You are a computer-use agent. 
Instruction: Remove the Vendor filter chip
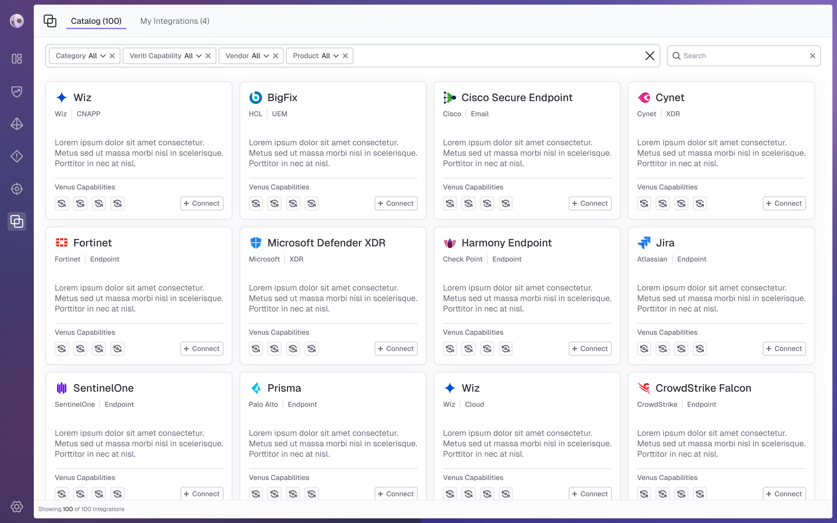(x=275, y=56)
